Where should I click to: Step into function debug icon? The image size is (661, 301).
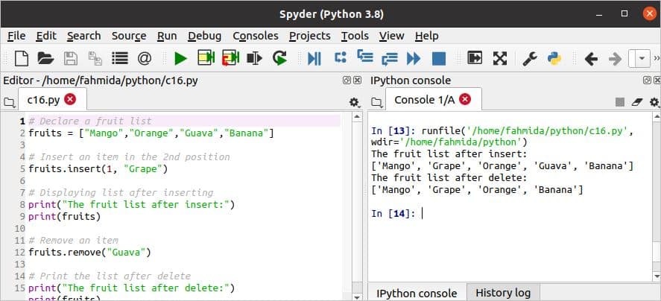pyautogui.click(x=364, y=56)
